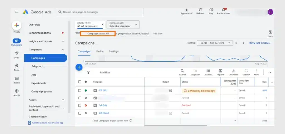This screenshot has width=285, height=134.
Task: Toggle green status dot for SER 0822
Action: 86,90
